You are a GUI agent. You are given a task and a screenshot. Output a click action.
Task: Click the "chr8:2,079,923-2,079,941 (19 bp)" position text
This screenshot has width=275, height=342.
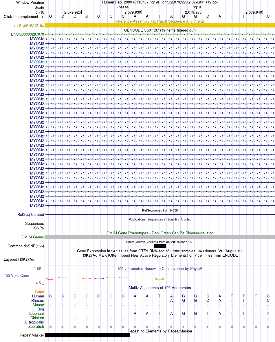tap(190, 2)
